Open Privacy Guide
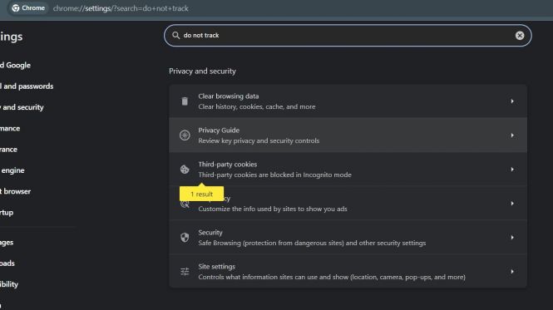The width and height of the screenshot is (553, 310). coord(348,135)
